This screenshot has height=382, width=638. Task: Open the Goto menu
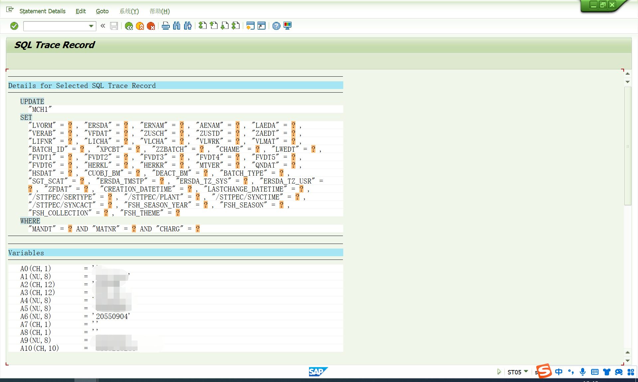(x=102, y=11)
